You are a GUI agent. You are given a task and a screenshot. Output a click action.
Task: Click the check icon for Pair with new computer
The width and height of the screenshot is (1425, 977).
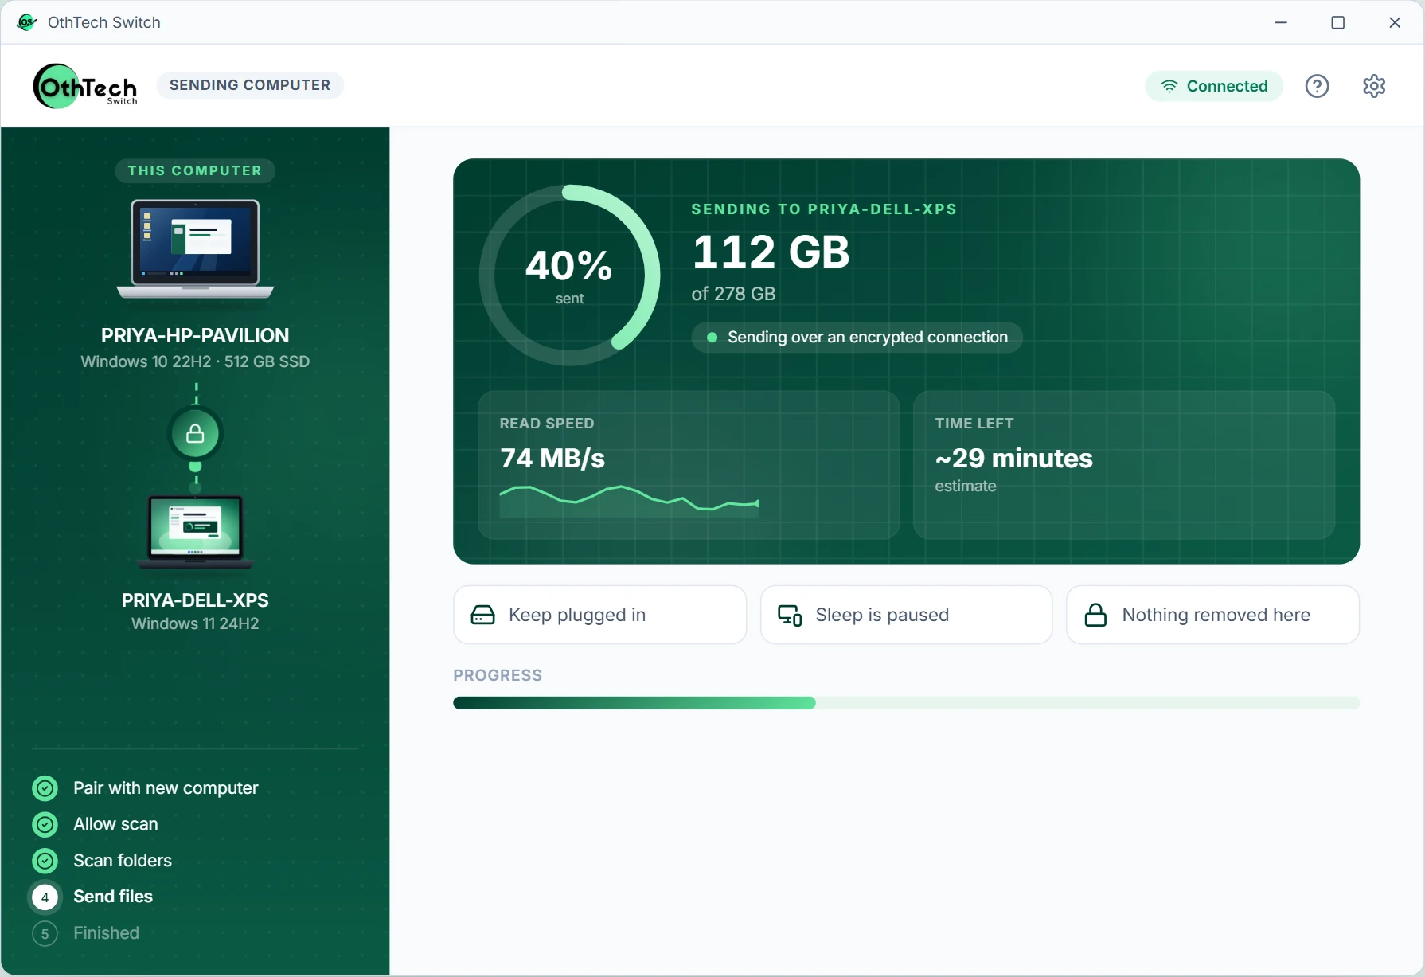[x=45, y=788]
